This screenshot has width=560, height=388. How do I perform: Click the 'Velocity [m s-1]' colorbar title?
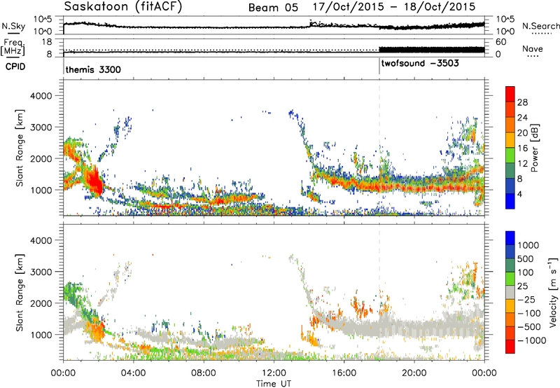pyautogui.click(x=553, y=292)
